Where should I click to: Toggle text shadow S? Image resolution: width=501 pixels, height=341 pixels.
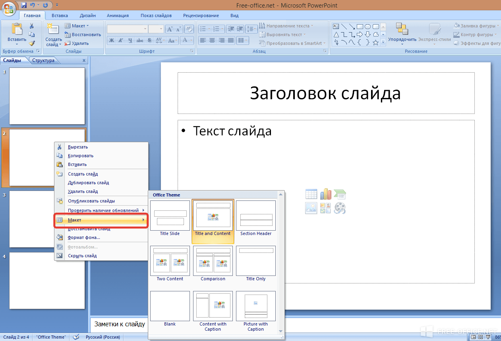[149, 40]
